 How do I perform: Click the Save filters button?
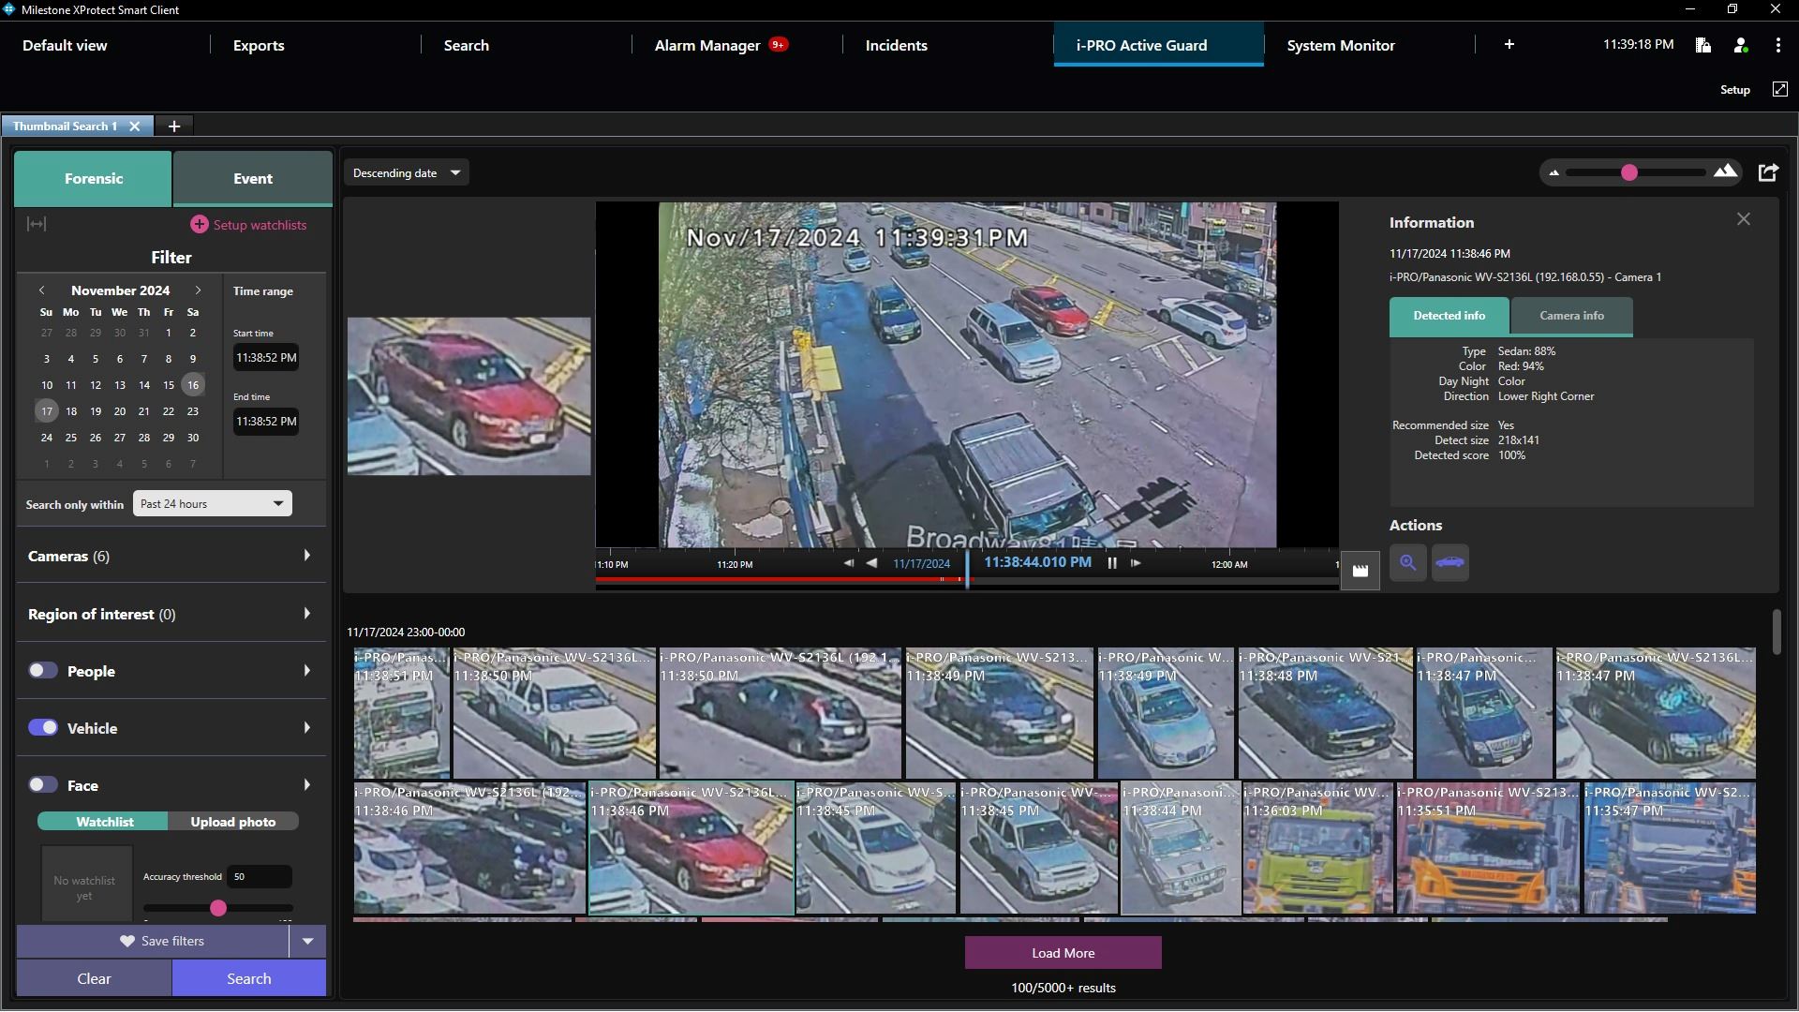(x=154, y=941)
